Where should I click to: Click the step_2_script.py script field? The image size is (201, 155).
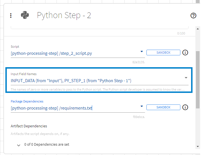click(74, 53)
